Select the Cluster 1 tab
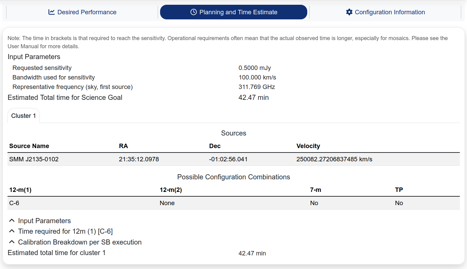467x269 pixels. click(24, 116)
